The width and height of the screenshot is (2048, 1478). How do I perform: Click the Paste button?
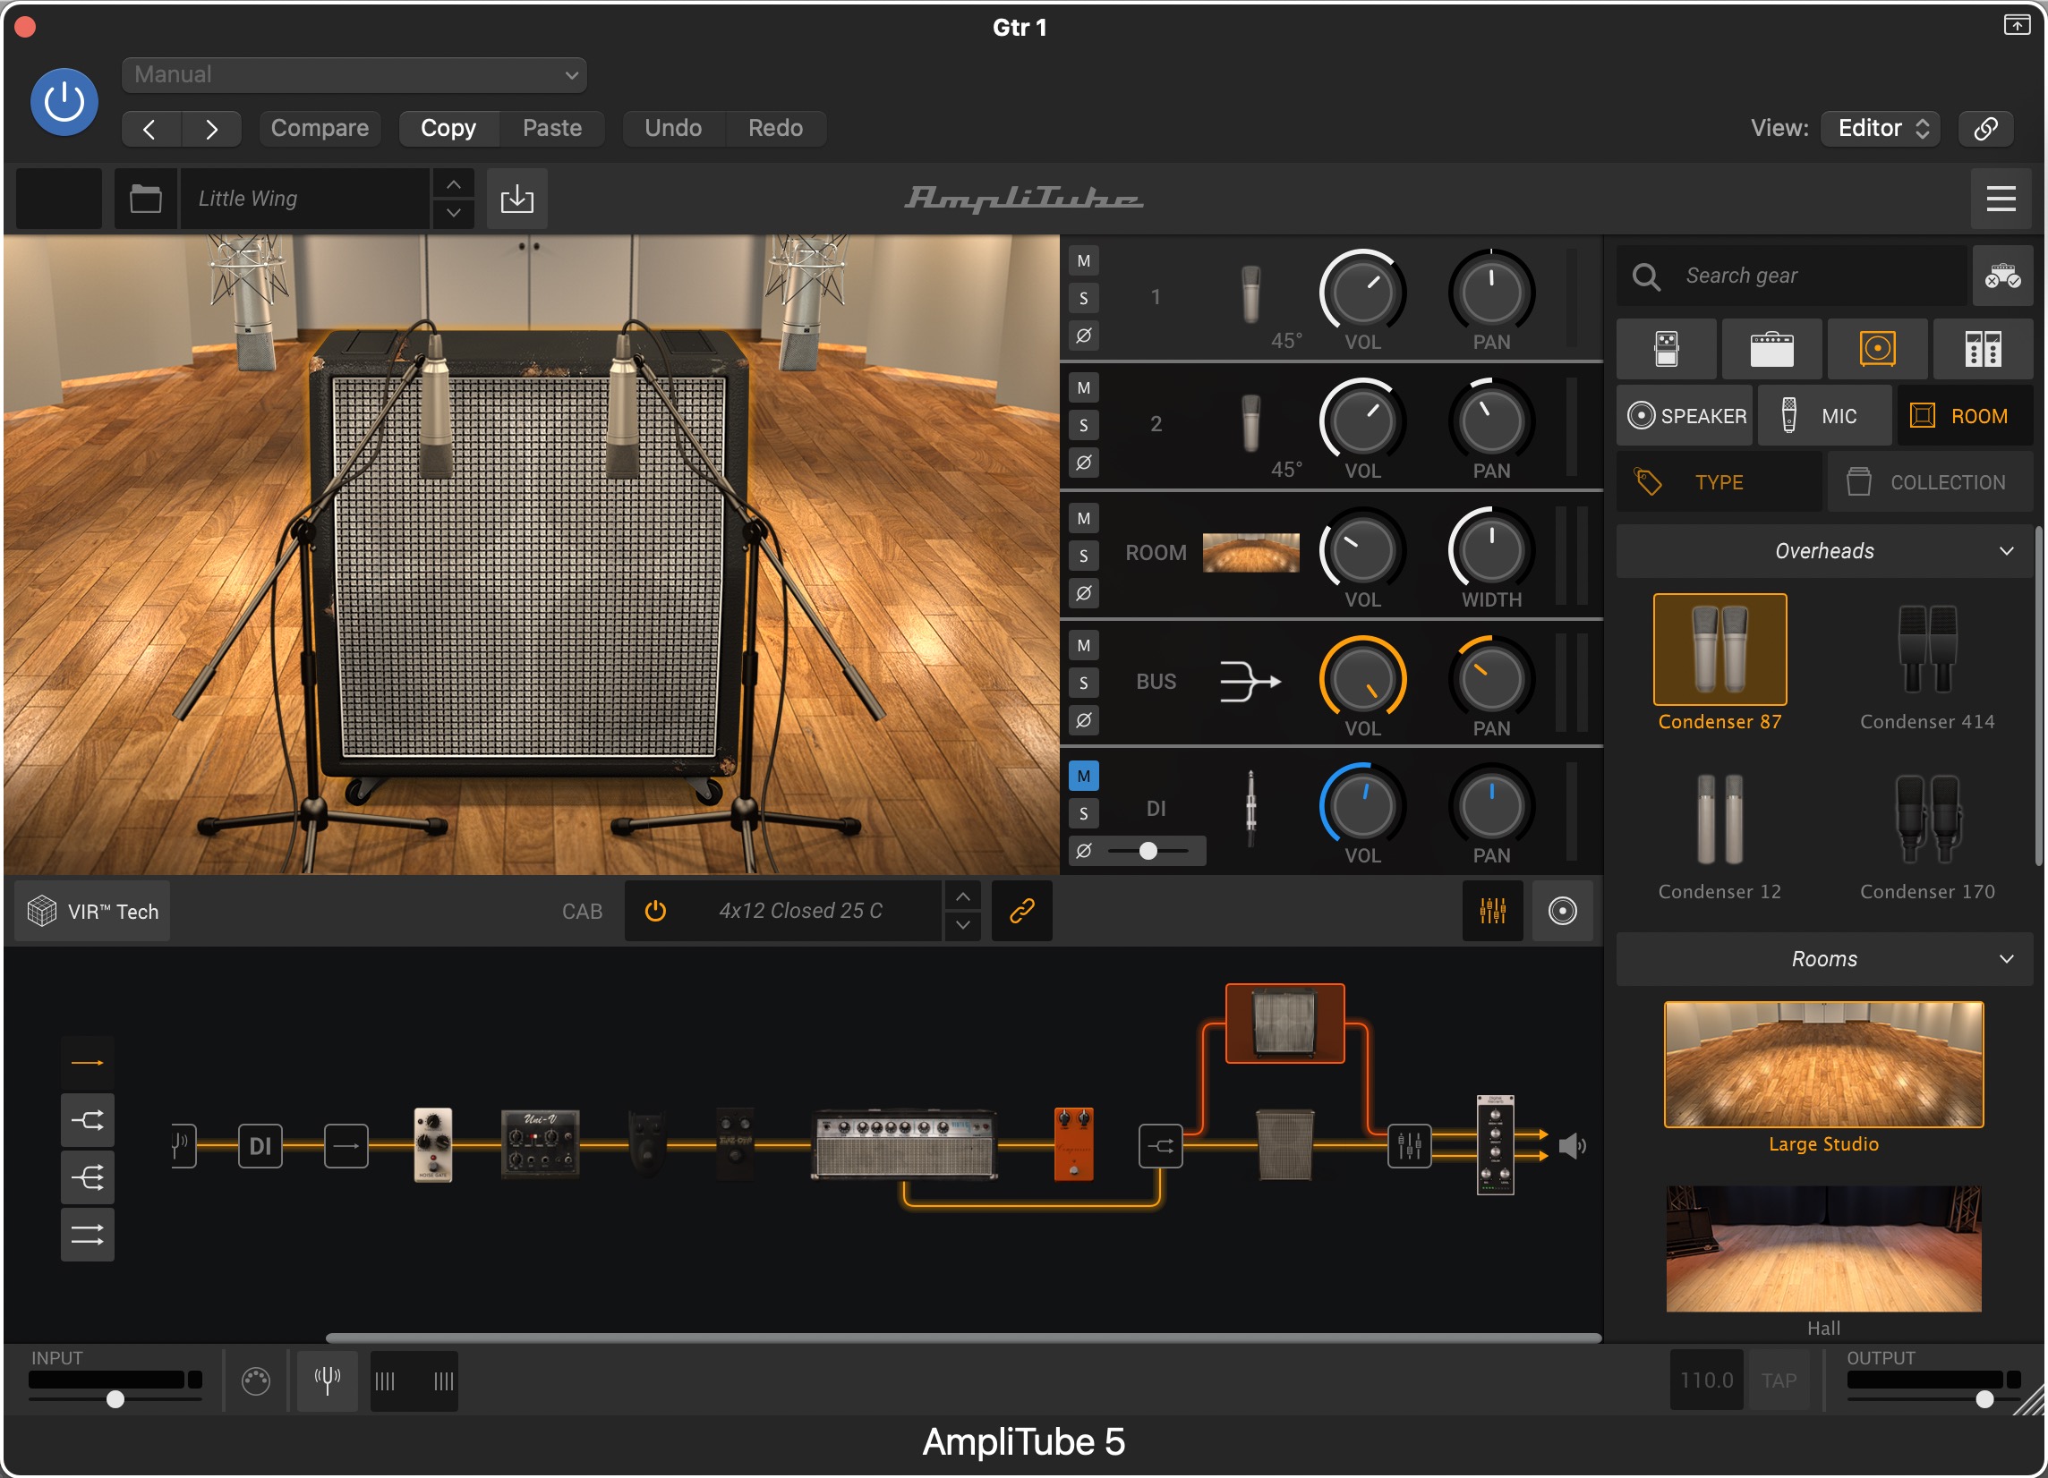(x=551, y=128)
